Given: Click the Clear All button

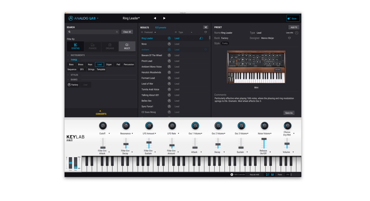Looking at the screenshot, I should pyautogui.click(x=127, y=32).
